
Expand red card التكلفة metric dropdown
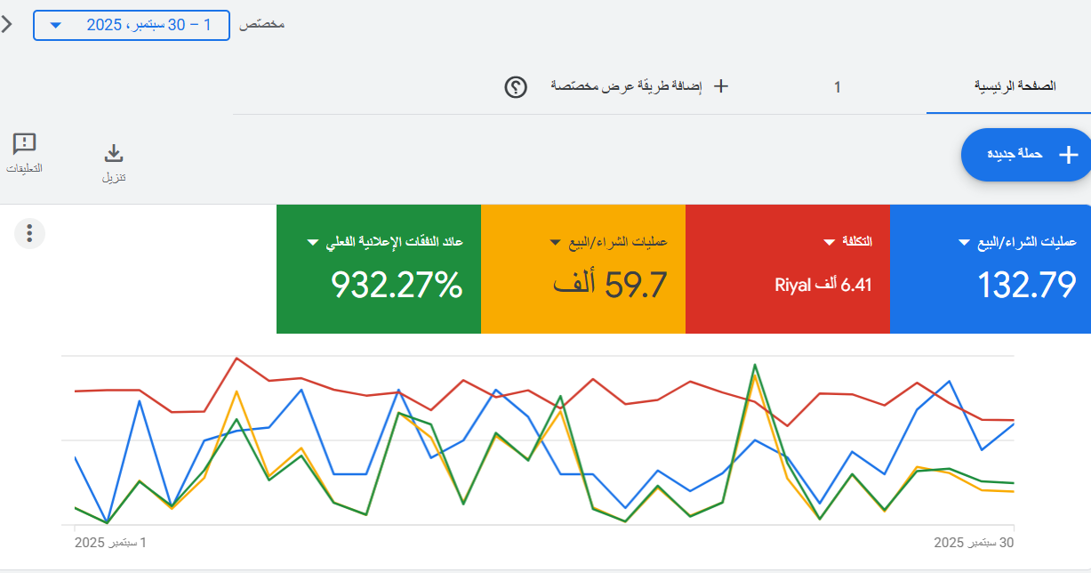tap(847, 241)
